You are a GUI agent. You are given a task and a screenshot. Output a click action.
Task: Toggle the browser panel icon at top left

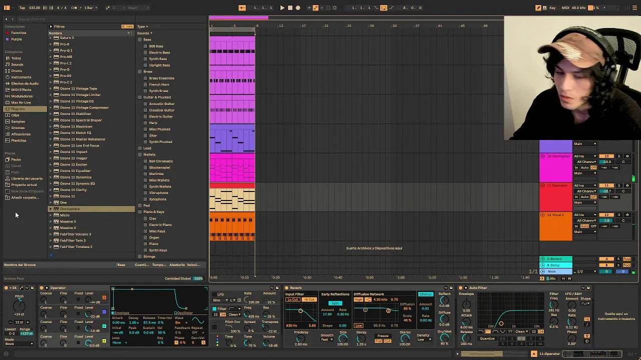pos(7,7)
